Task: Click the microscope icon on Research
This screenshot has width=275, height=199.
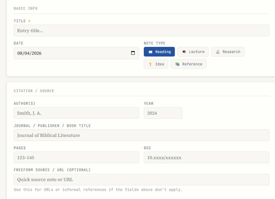Action: pyautogui.click(x=218, y=52)
